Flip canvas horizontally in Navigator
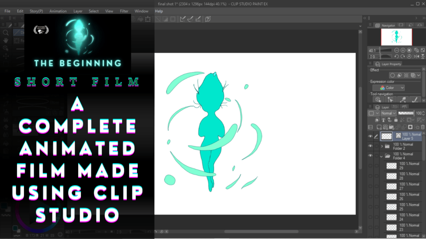The image size is (426, 239). pyautogui.click(x=417, y=57)
